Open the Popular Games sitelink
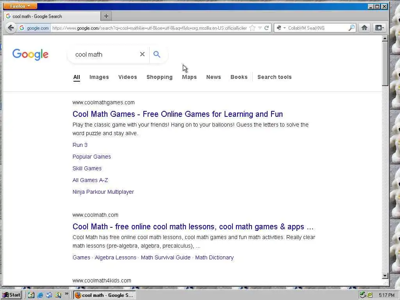400x300 pixels. tap(91, 157)
